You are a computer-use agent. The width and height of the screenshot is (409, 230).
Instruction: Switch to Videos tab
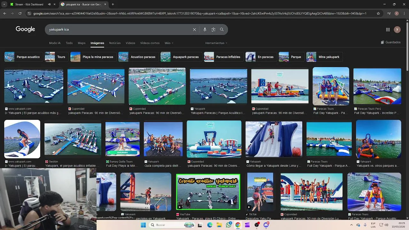click(130, 43)
